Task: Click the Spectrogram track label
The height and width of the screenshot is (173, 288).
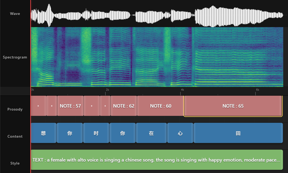Action: click(x=15, y=57)
